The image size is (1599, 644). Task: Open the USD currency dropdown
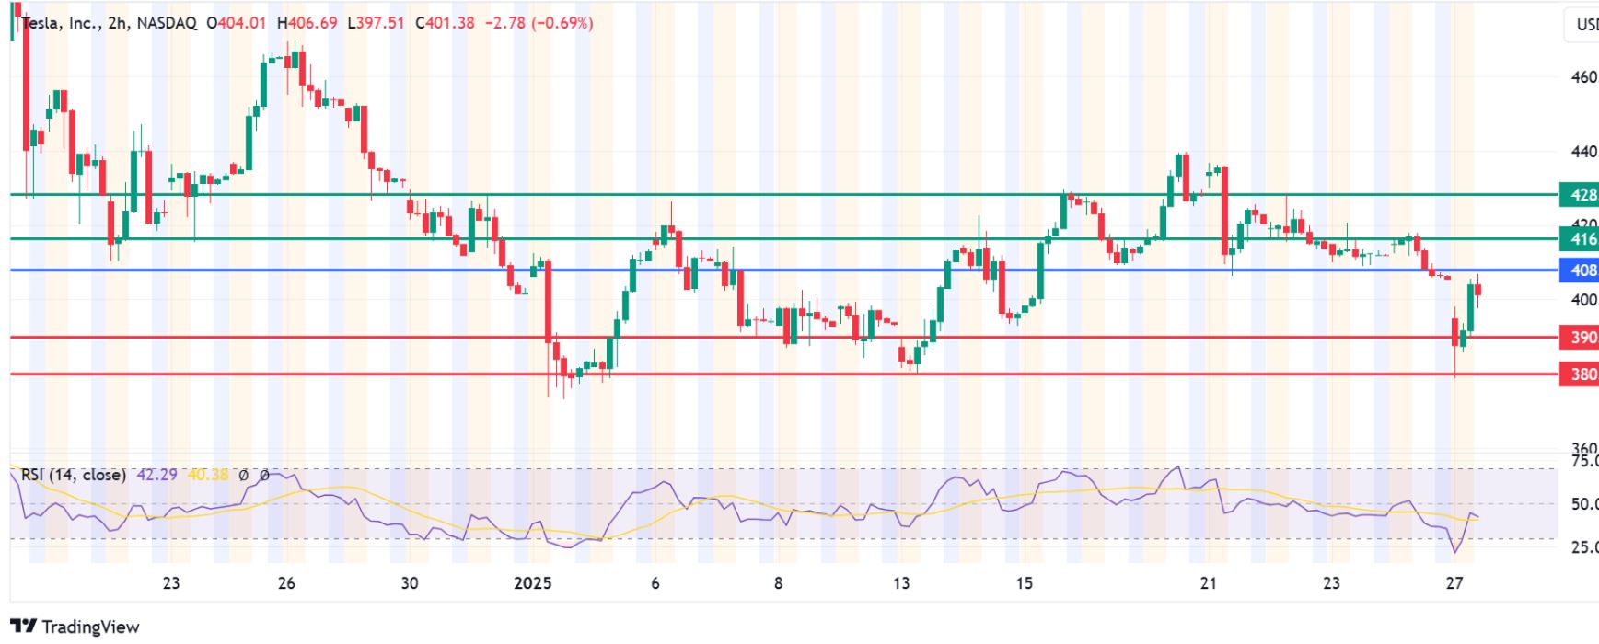(x=1583, y=24)
